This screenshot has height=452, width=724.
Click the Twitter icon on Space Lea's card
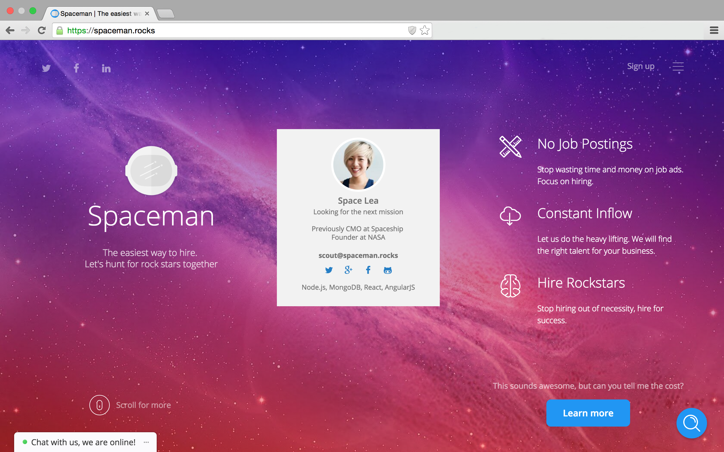(x=329, y=270)
